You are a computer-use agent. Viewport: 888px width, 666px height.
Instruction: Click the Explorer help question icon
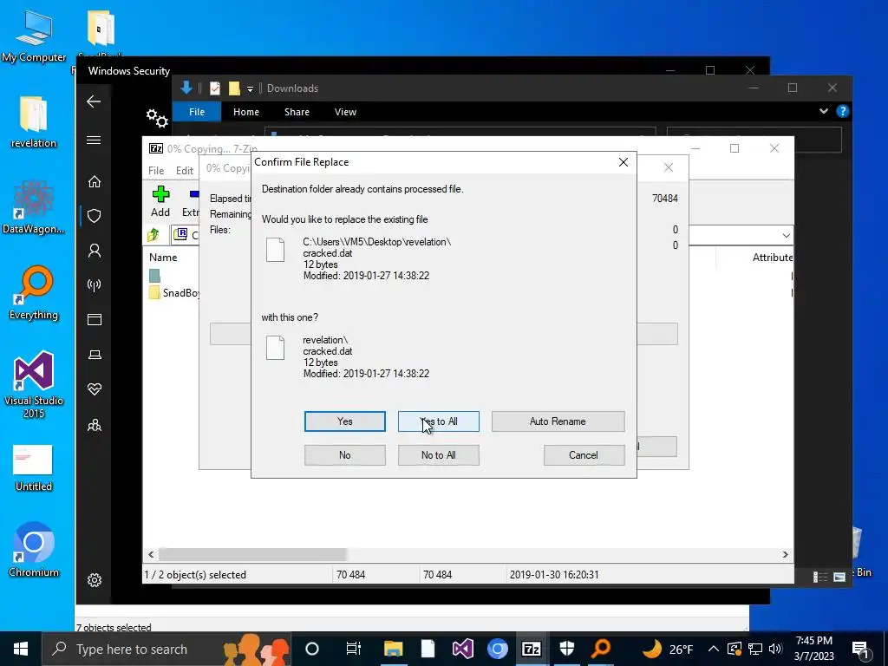coord(843,111)
